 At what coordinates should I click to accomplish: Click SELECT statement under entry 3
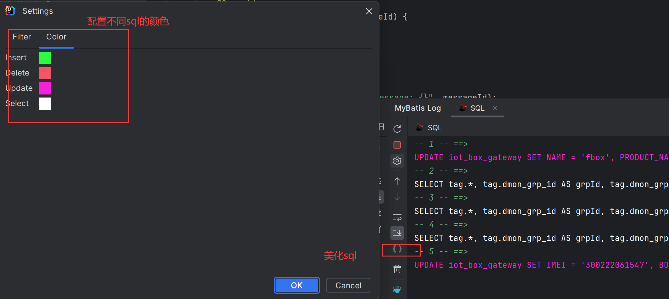coord(541,211)
